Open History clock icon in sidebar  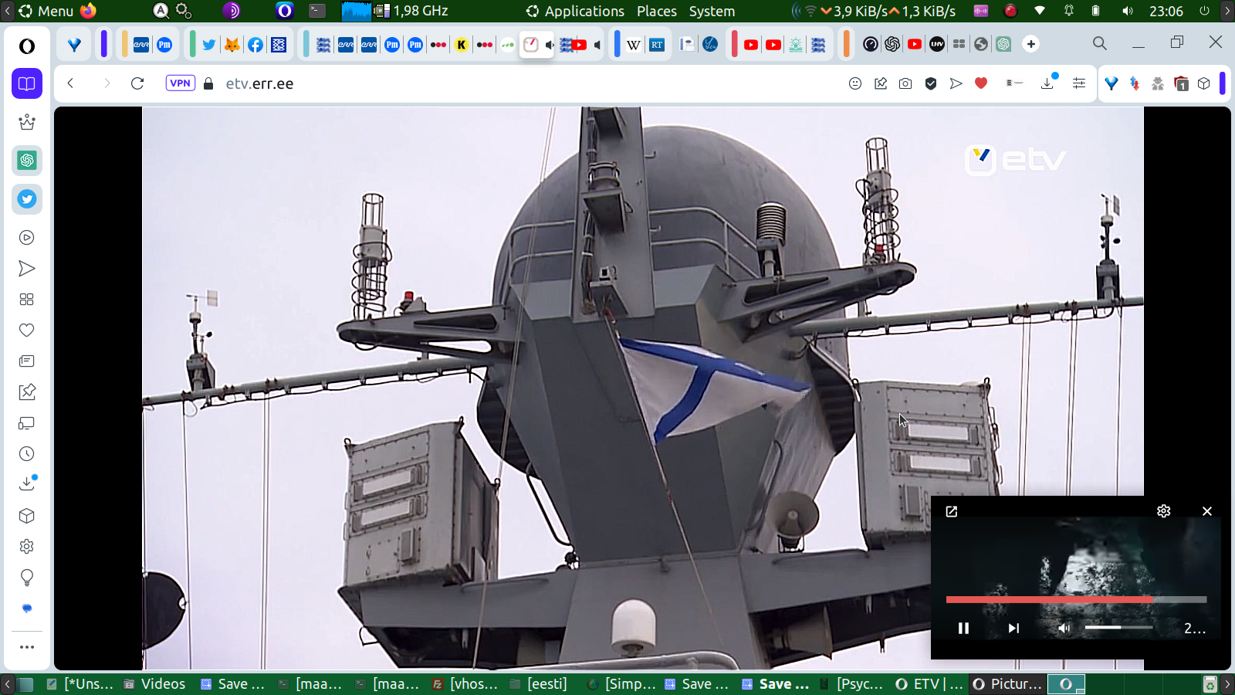pos(27,454)
